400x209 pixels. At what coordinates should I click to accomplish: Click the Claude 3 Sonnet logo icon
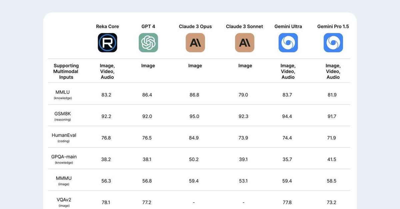(245, 43)
